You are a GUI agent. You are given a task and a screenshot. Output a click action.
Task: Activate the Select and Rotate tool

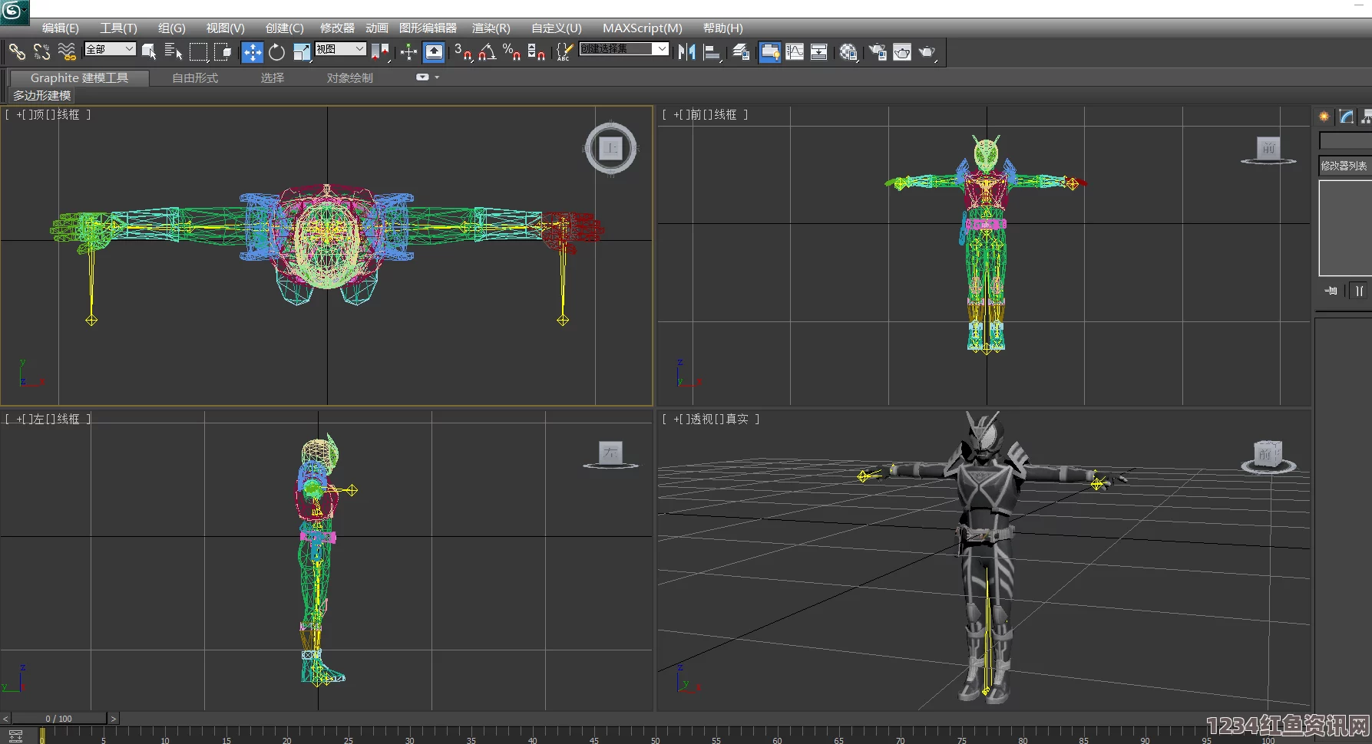pyautogui.click(x=276, y=51)
